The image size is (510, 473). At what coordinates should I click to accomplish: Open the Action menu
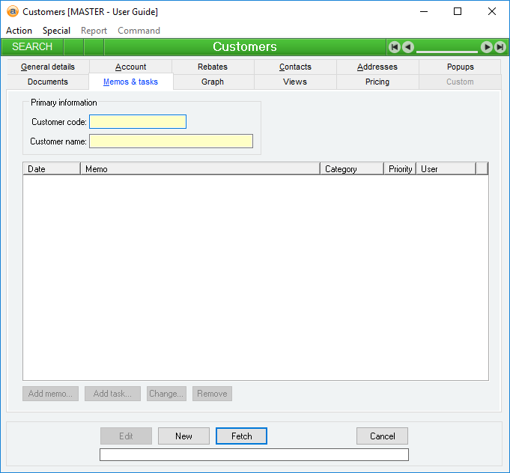[x=19, y=31]
